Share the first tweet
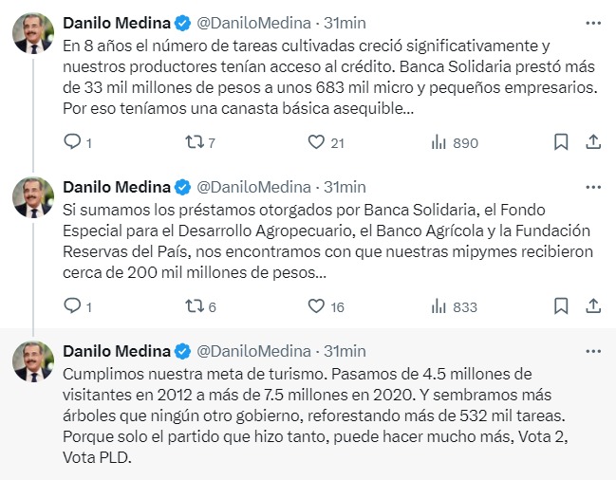616x480 pixels. (x=593, y=142)
